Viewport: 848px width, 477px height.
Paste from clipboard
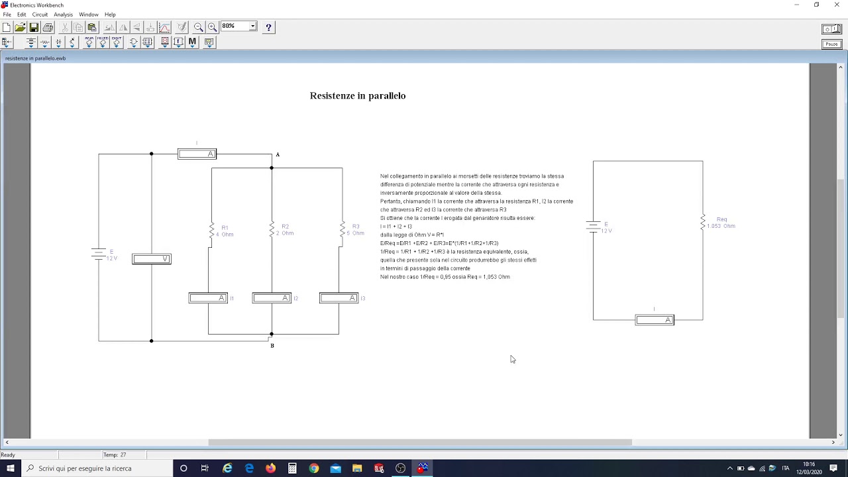click(92, 27)
